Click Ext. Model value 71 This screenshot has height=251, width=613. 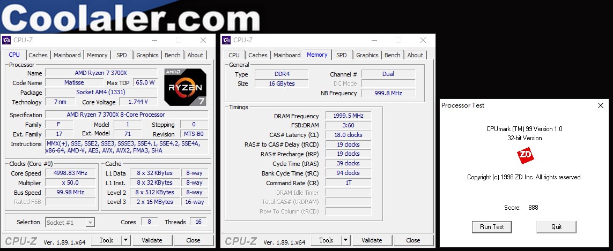[x=128, y=134]
